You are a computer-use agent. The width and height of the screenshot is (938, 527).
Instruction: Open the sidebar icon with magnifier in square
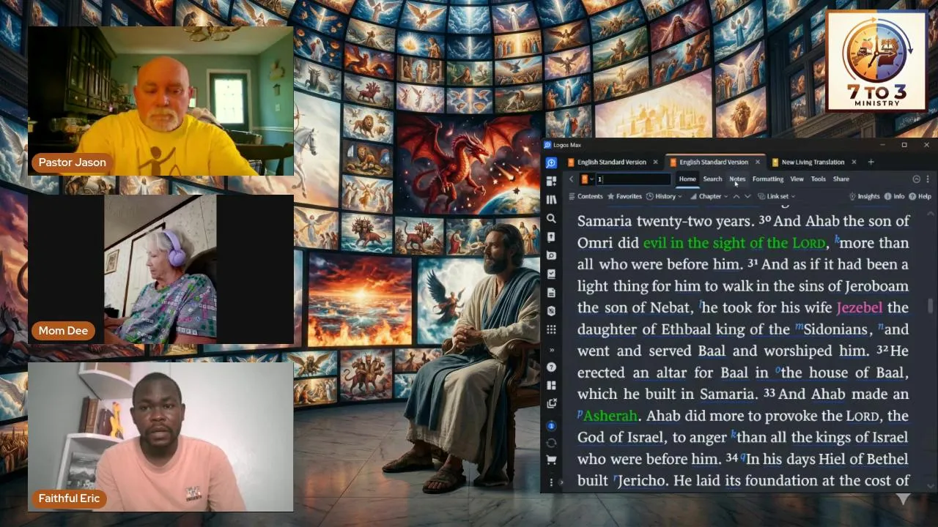[551, 255]
